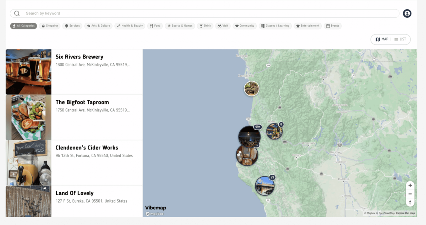The image size is (426, 225).
Task: Open the cluster marker labeled 29
Action: tap(265, 186)
